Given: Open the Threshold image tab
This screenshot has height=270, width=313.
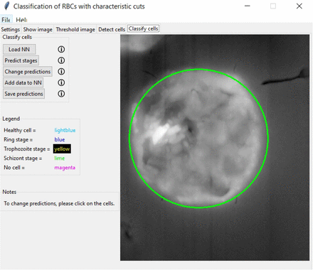Looking at the screenshot, I should click(75, 29).
